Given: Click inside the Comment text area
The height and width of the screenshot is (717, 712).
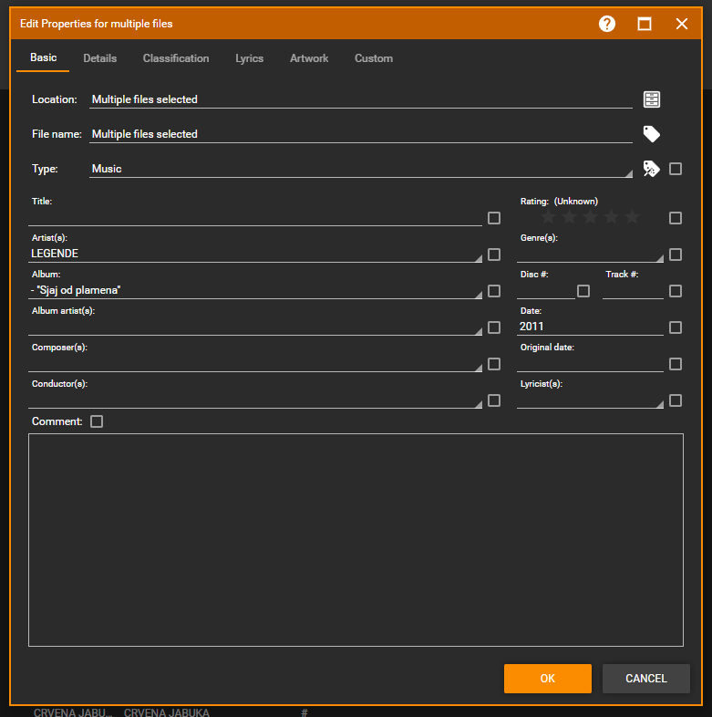Looking at the screenshot, I should click(356, 540).
